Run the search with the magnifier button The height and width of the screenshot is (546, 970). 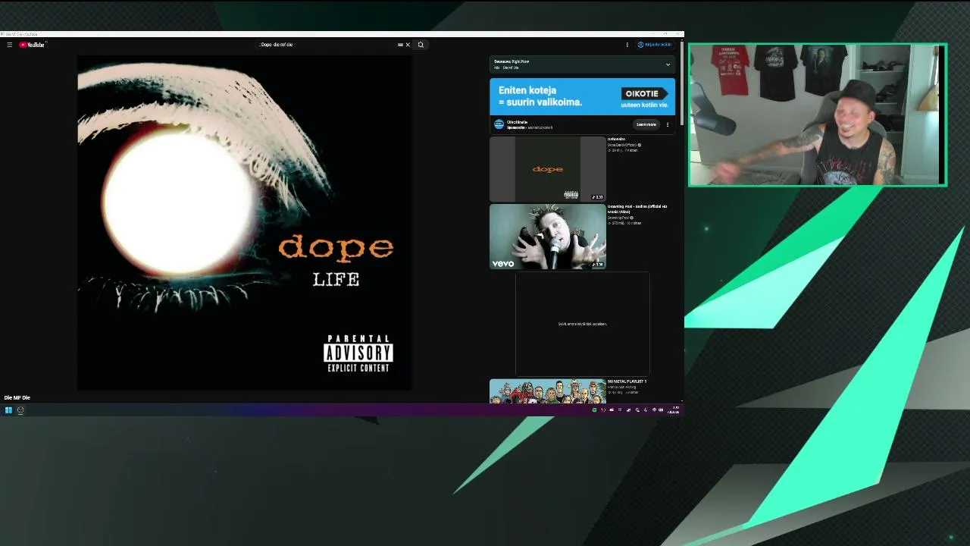point(421,45)
